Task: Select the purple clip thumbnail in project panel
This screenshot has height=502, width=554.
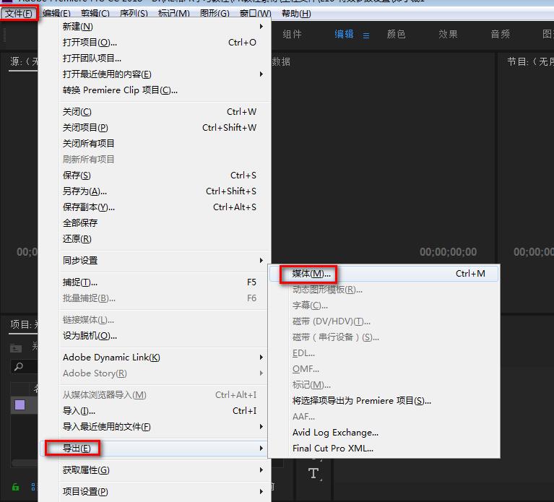Action: tap(20, 404)
